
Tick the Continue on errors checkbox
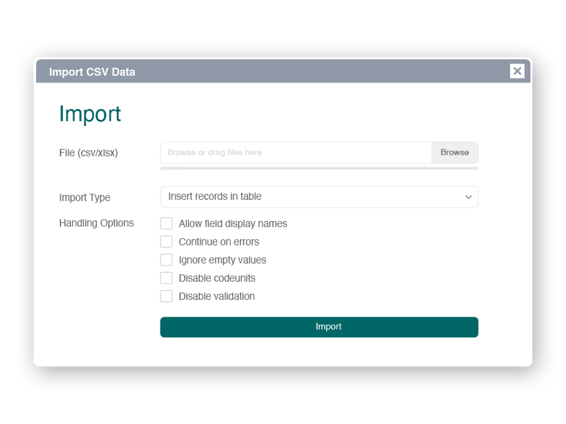[166, 242]
